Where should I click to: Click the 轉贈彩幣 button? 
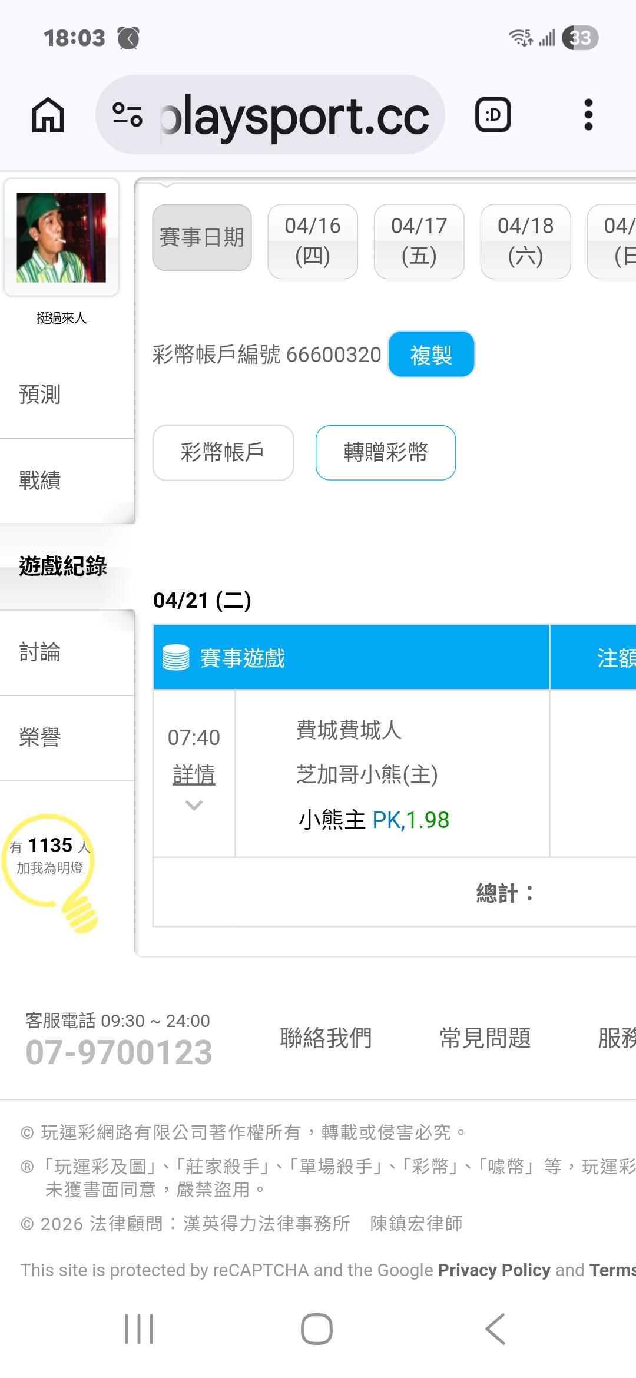(x=386, y=452)
